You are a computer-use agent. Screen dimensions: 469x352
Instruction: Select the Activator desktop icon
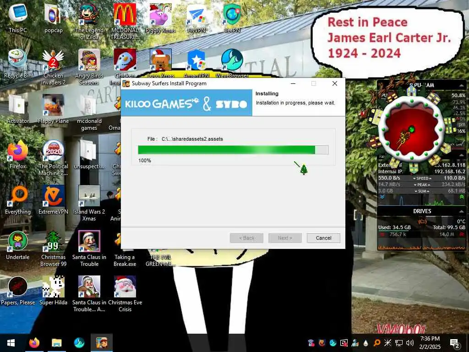pyautogui.click(x=18, y=109)
